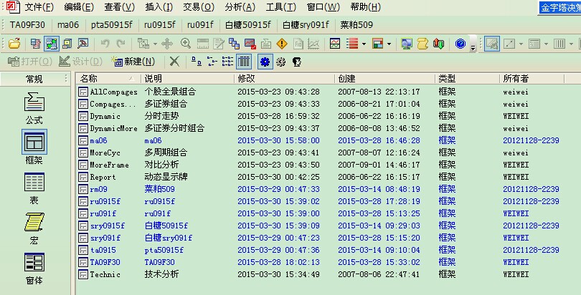Open 分析(A) menu
The width and height of the screenshot is (581, 295).
point(240,7)
